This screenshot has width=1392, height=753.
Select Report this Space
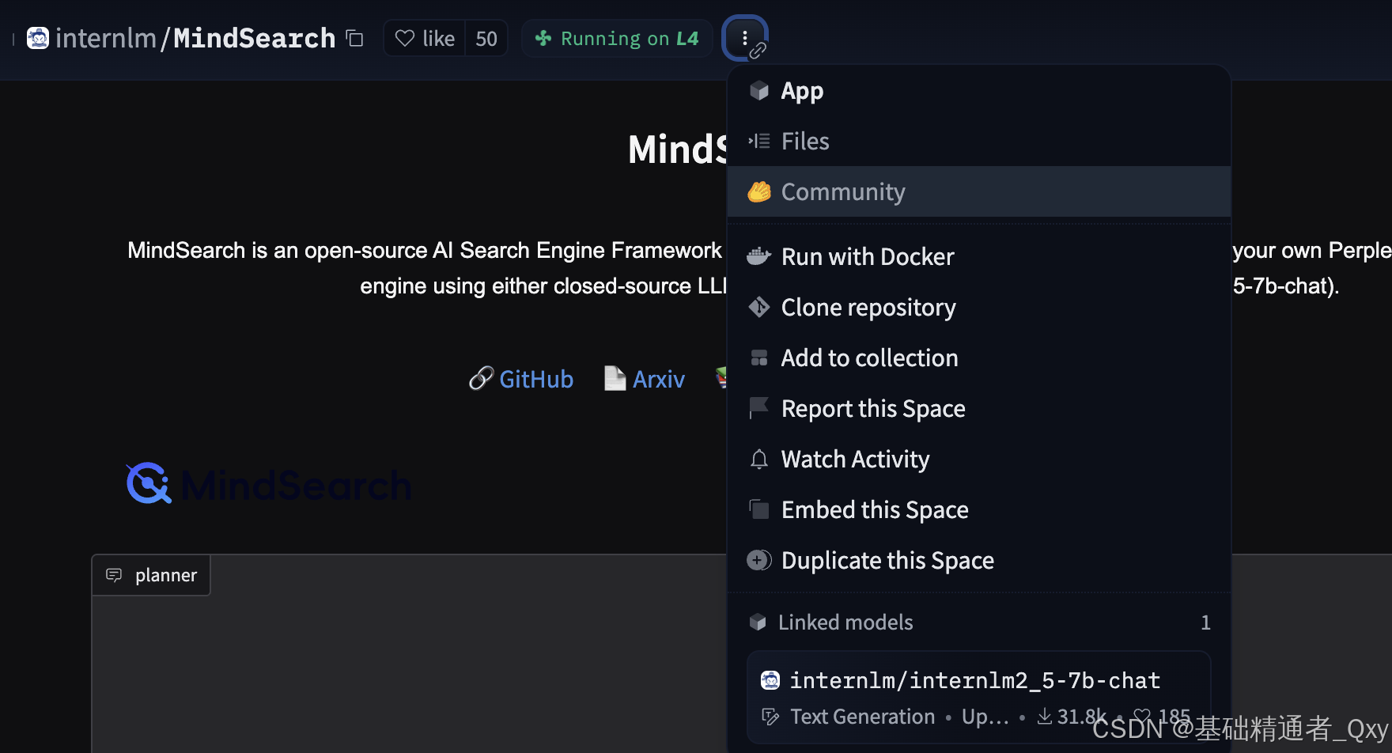pos(978,408)
